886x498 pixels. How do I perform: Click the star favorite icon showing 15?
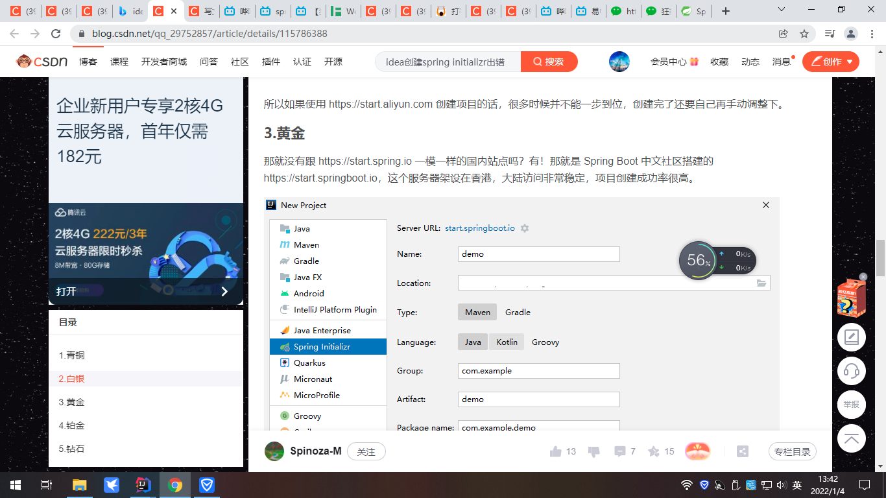click(x=654, y=451)
